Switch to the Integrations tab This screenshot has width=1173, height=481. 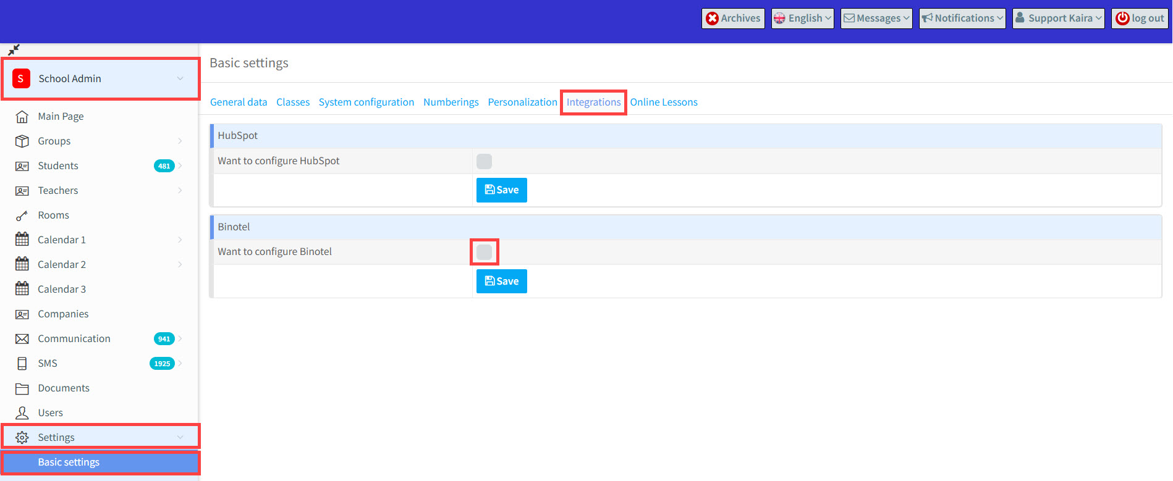594,102
